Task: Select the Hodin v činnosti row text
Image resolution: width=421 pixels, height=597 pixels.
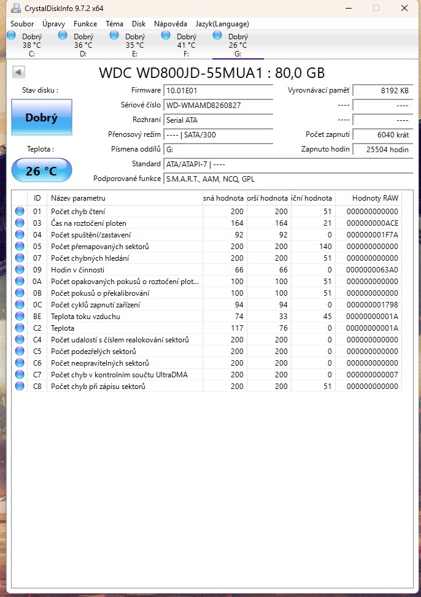Action: 78,269
